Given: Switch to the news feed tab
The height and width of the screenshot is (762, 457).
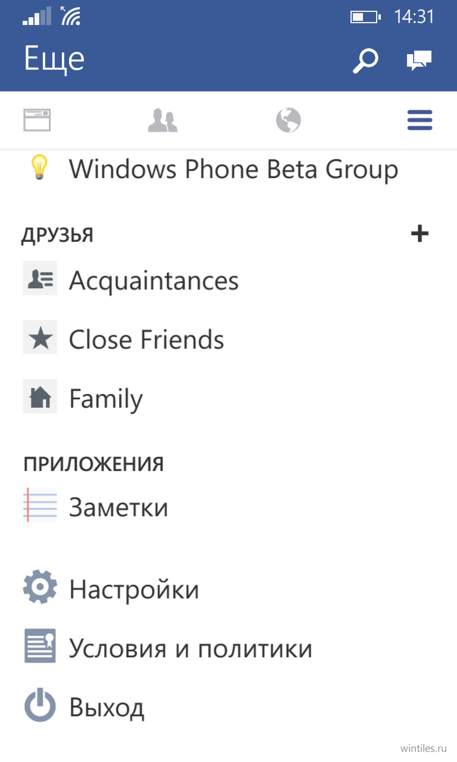Looking at the screenshot, I should click(37, 120).
